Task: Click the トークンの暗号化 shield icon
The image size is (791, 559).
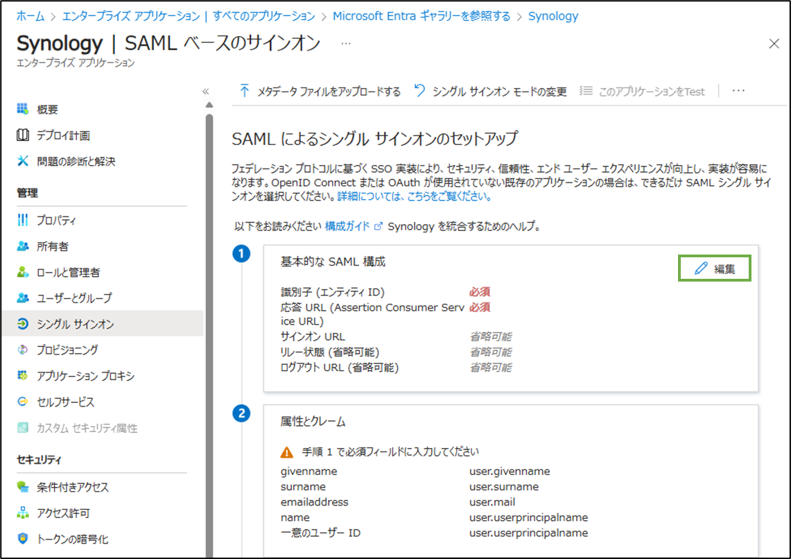Action: tap(23, 539)
